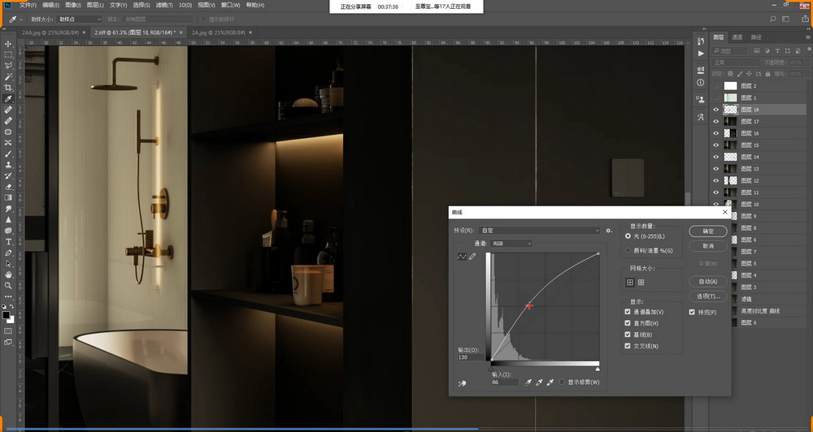The height and width of the screenshot is (432, 813).
Task: Hide layer 图层 15 with eye icon
Action: pyautogui.click(x=716, y=145)
